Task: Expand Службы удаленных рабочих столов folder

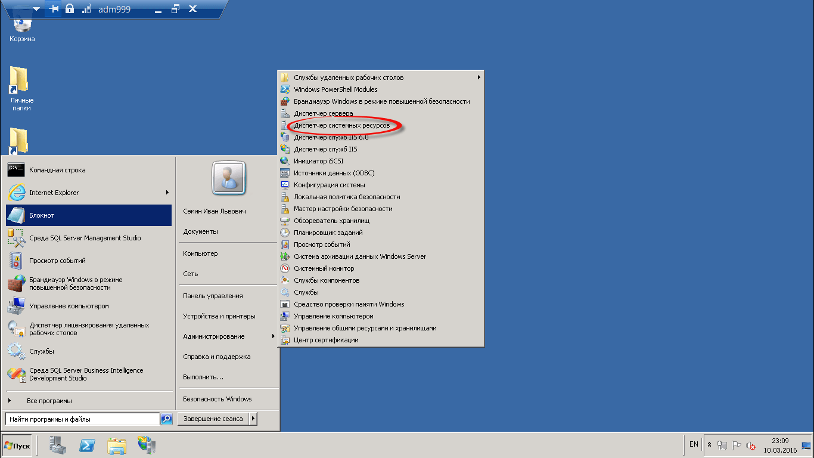Action: [x=381, y=78]
